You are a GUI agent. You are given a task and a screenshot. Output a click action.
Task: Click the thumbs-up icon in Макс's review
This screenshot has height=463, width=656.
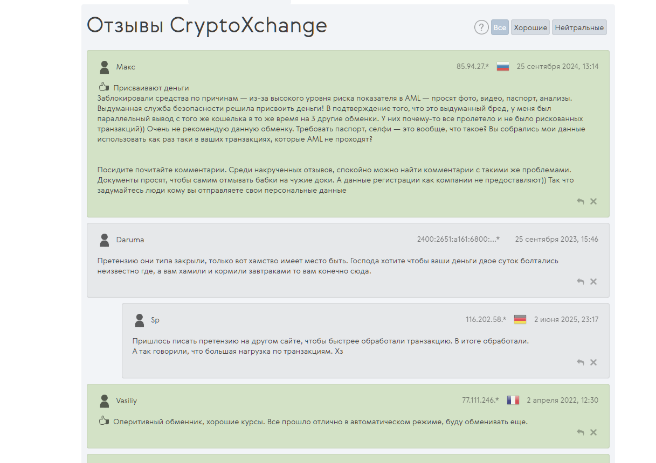pyautogui.click(x=104, y=87)
